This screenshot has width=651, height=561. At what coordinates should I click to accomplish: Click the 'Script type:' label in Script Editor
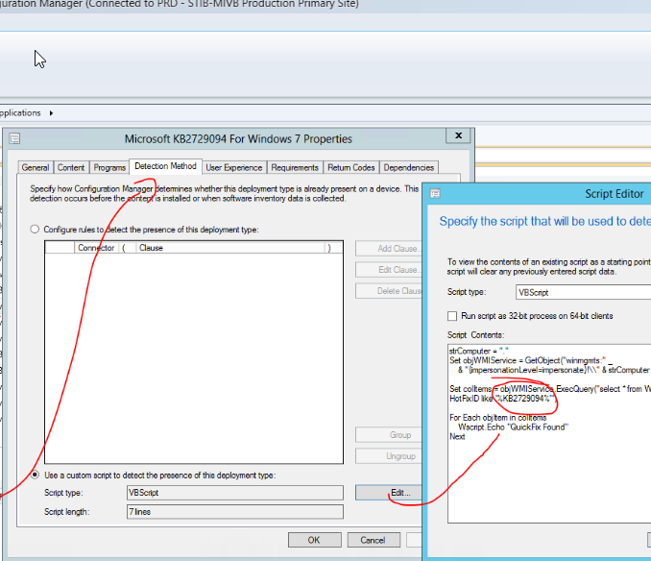[467, 292]
